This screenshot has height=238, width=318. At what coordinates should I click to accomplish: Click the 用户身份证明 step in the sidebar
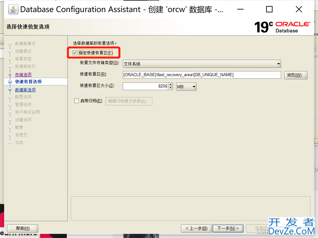[x=27, y=112]
